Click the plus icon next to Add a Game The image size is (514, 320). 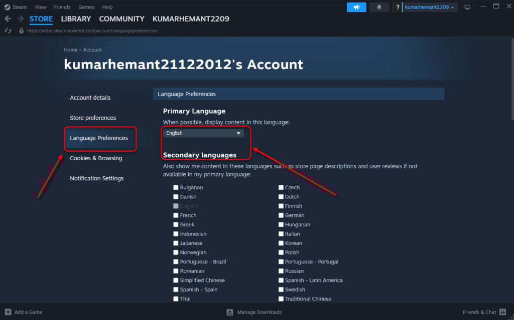8,312
